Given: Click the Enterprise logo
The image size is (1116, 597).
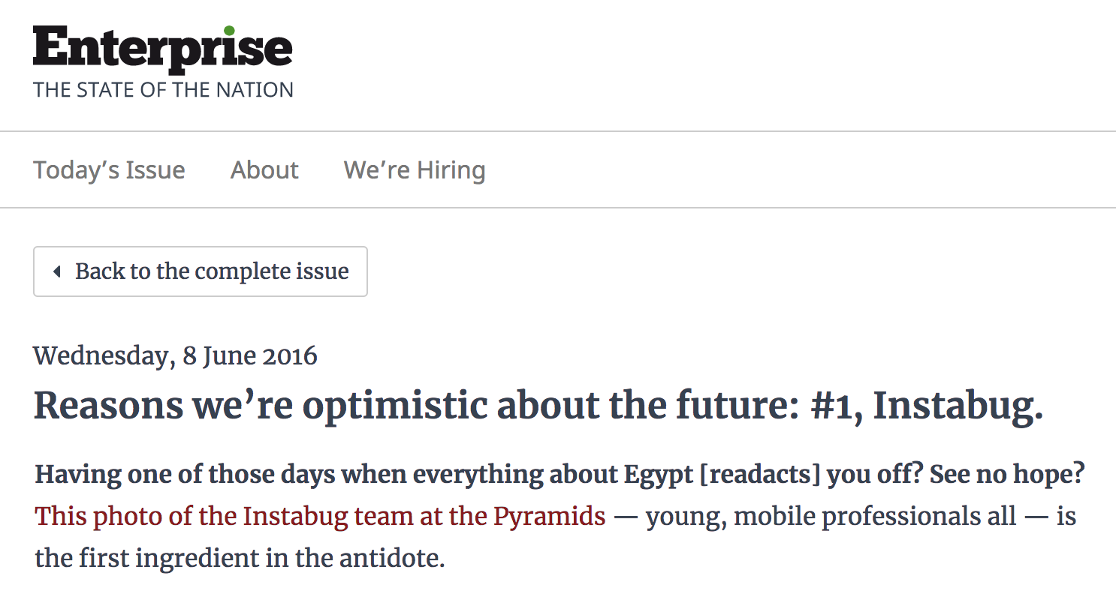Looking at the screenshot, I should 162,50.
